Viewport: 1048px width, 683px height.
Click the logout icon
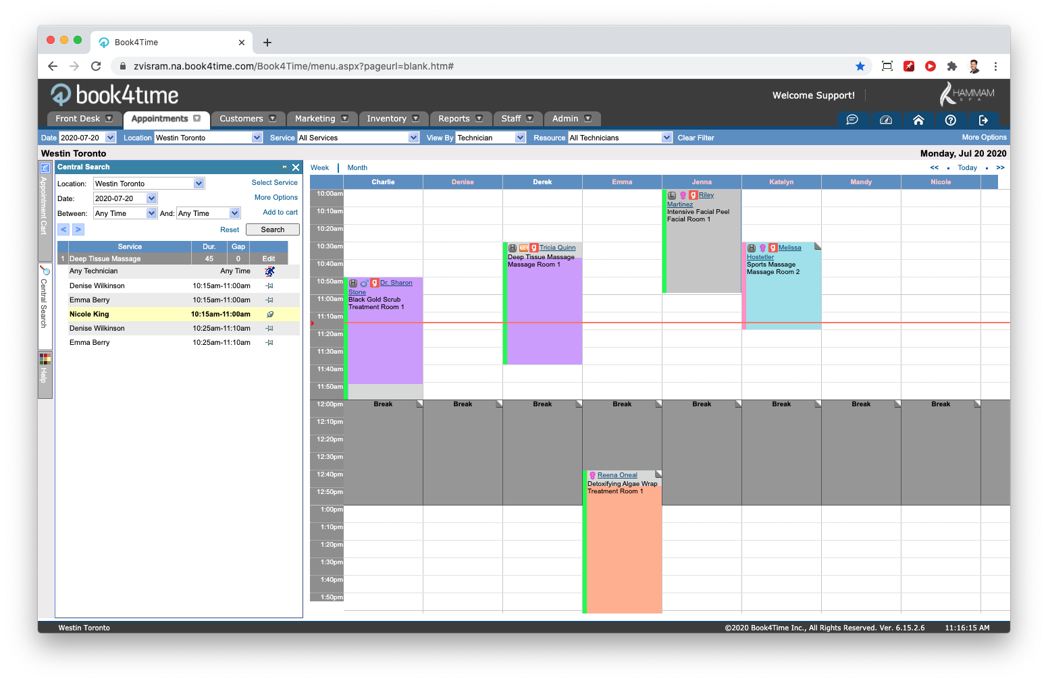[983, 119]
